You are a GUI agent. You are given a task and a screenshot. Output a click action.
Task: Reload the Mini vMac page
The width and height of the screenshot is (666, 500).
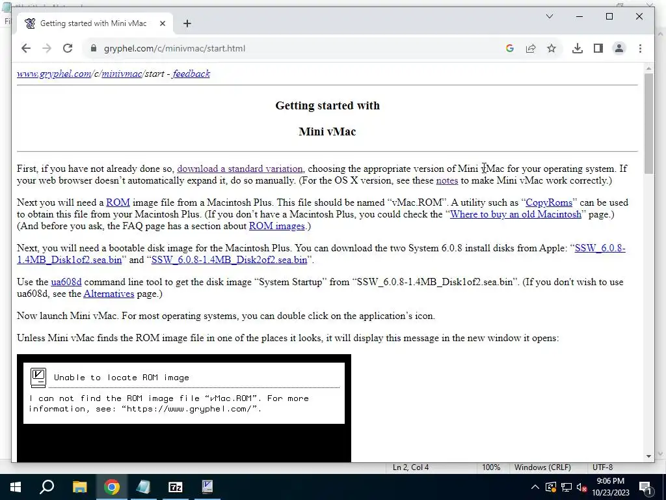point(68,48)
